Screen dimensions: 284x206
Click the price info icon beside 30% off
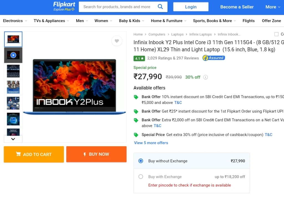pyautogui.click(x=206, y=77)
